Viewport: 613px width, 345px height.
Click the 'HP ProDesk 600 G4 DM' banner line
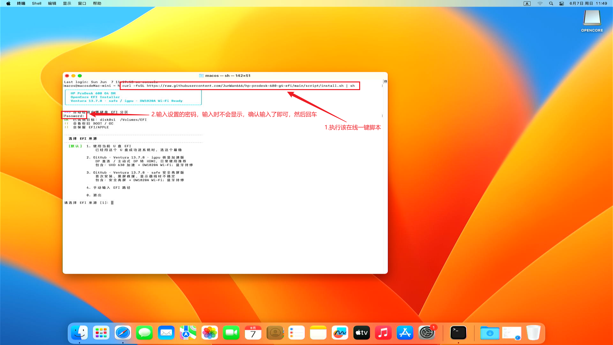93,93
